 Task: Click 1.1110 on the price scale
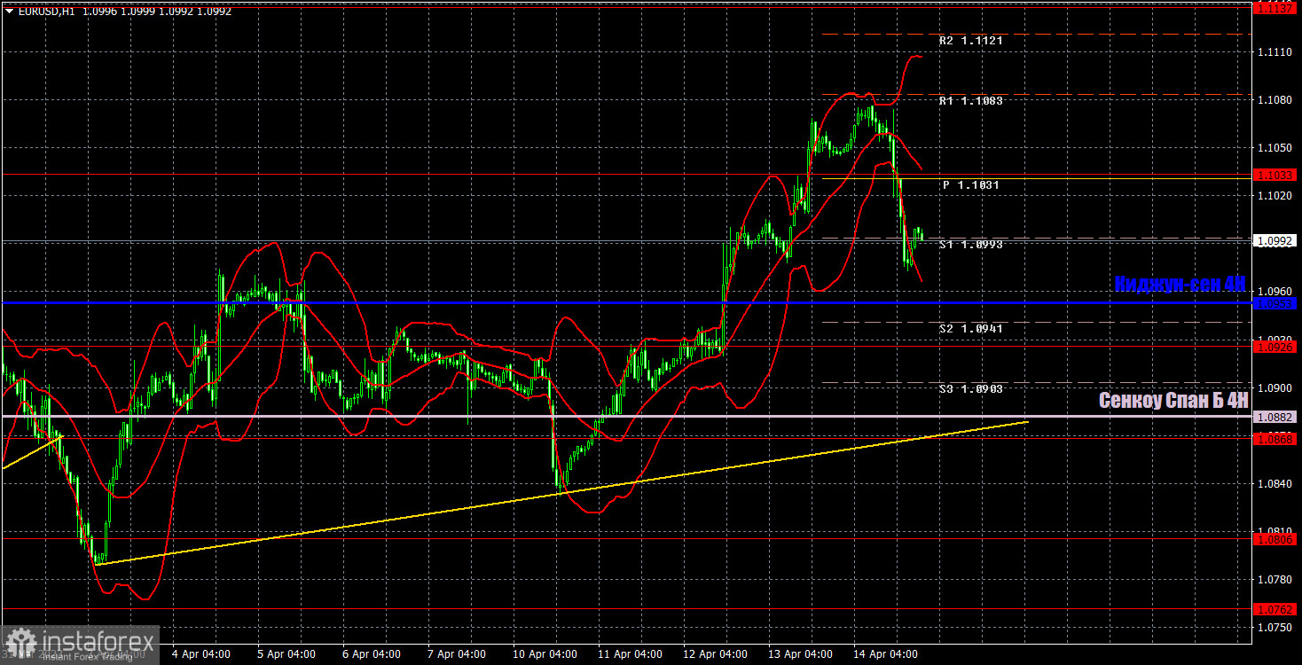click(1275, 52)
